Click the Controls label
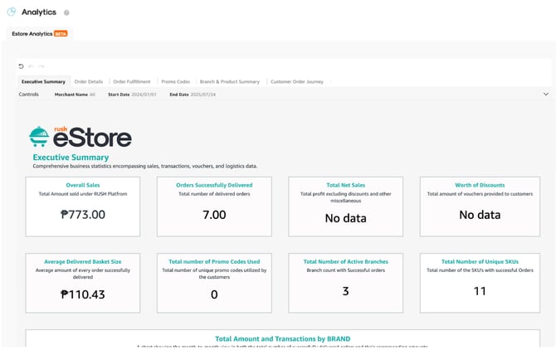 pos(29,95)
